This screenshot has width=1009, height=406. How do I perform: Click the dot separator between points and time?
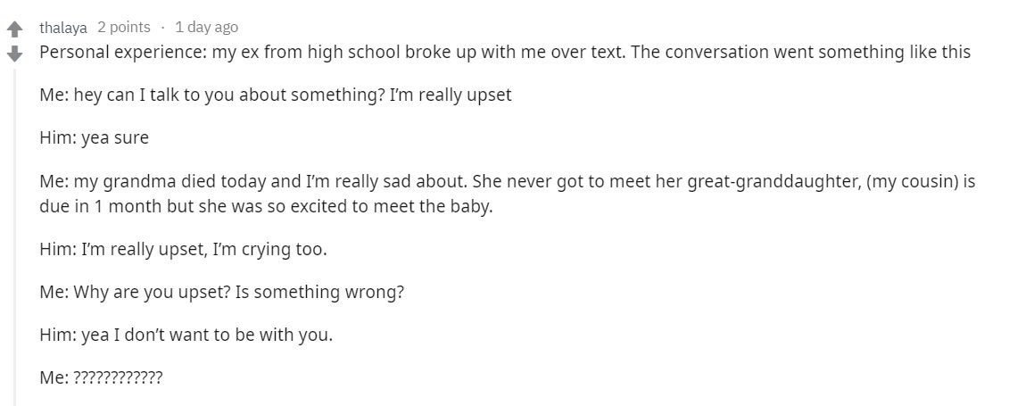click(x=162, y=28)
